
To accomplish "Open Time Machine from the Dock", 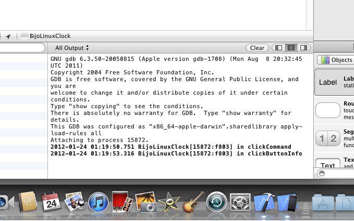I will (x=216, y=202).
